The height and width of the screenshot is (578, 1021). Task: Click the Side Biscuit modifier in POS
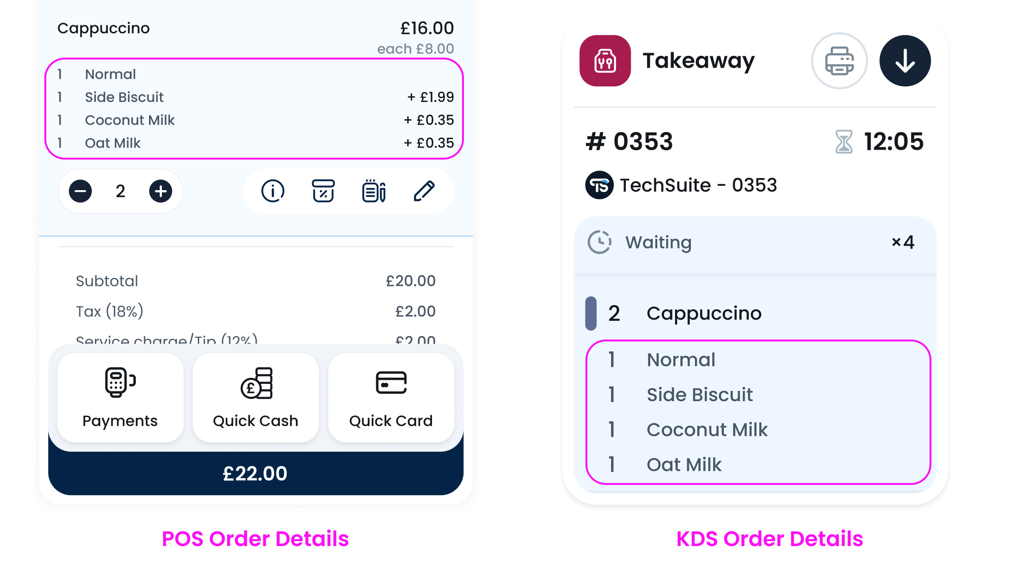[124, 97]
